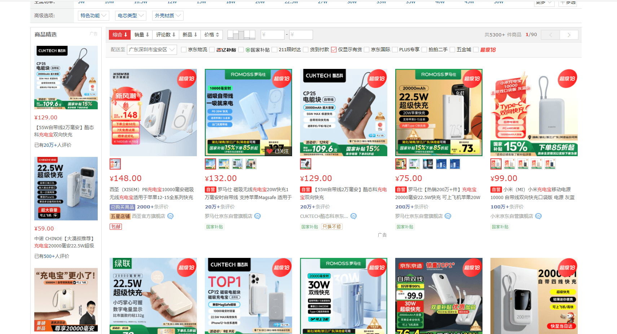The height and width of the screenshot is (334, 617).
Task: Toggle the 京东物流 checkbox
Action: [184, 50]
